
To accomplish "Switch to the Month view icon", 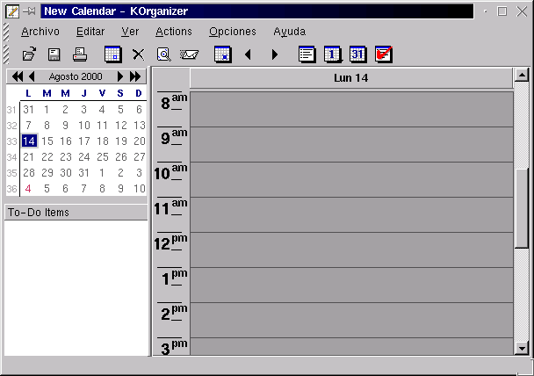I will (357, 54).
